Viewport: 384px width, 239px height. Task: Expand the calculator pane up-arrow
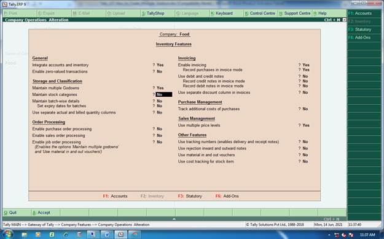pyautogui.click(x=174, y=219)
